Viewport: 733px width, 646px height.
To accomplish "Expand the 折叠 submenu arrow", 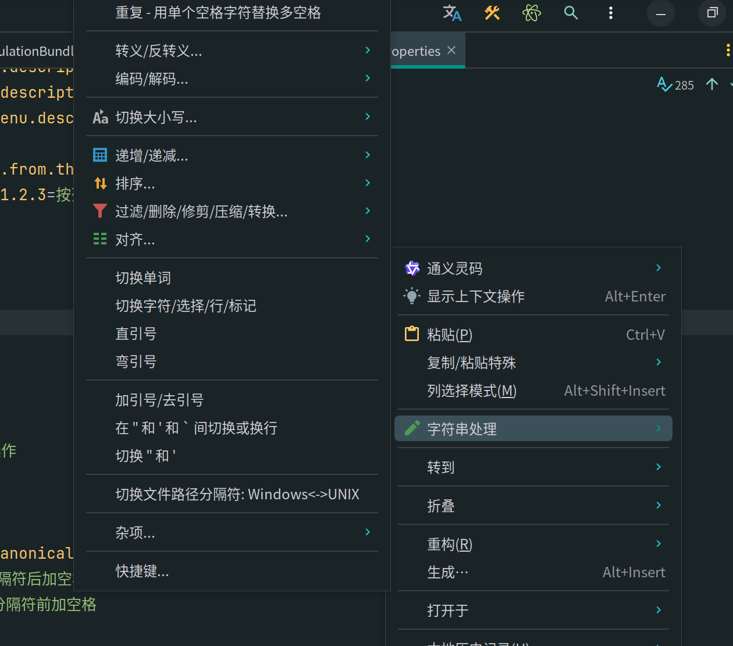I will coord(659,505).
